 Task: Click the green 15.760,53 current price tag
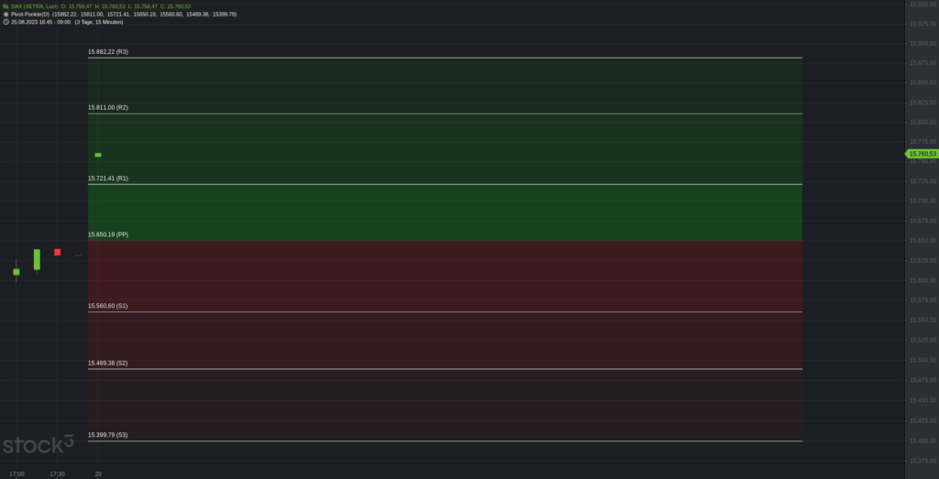tap(922, 154)
